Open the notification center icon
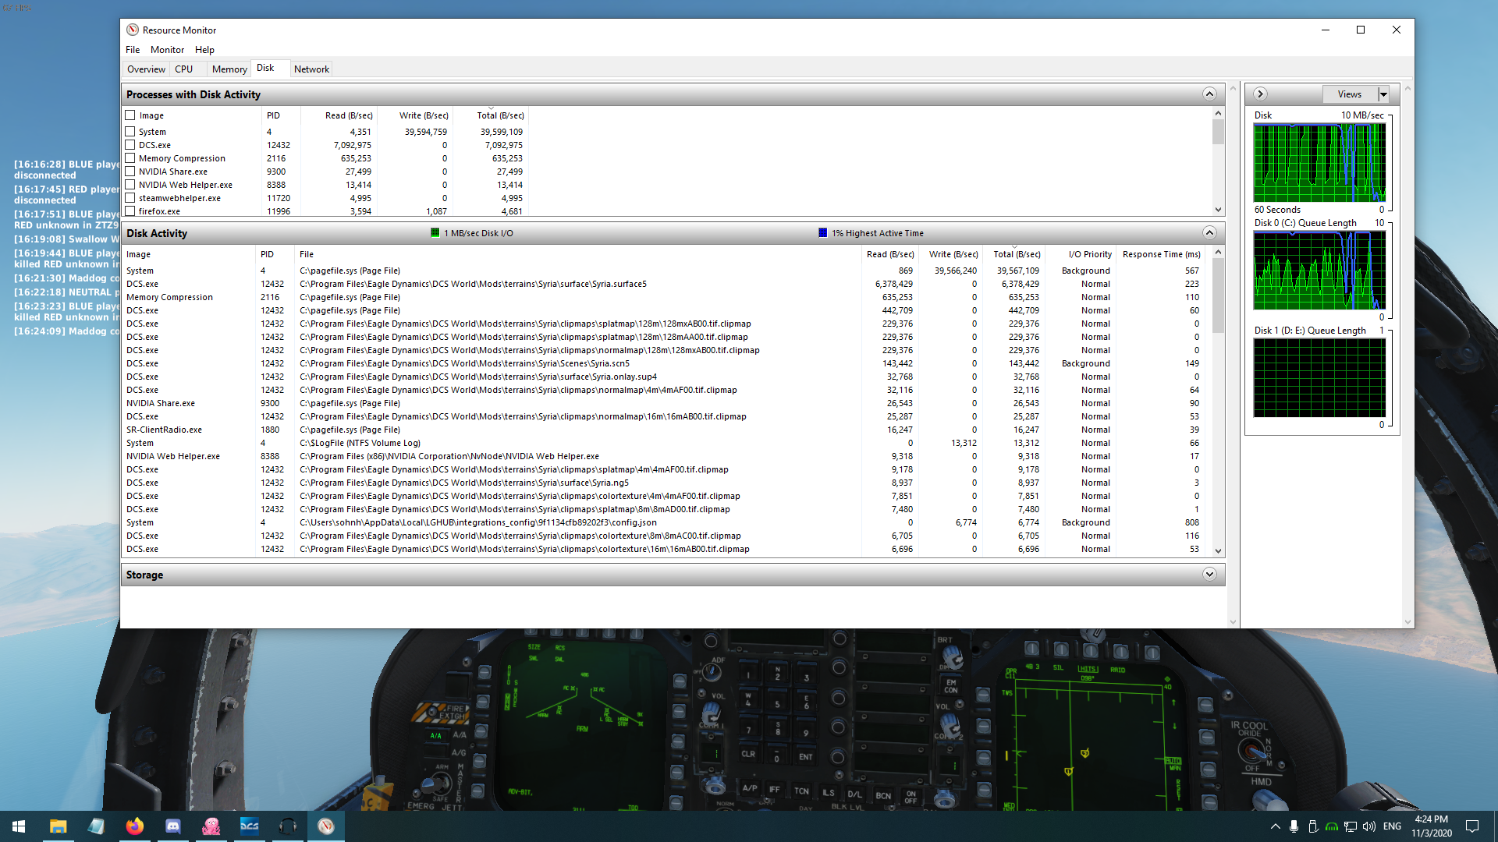This screenshot has height=842, width=1498. pyautogui.click(x=1472, y=826)
